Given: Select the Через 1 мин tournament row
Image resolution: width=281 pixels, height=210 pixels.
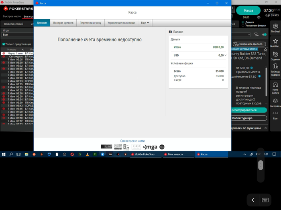Looking at the screenshot, I should coord(17,53).
